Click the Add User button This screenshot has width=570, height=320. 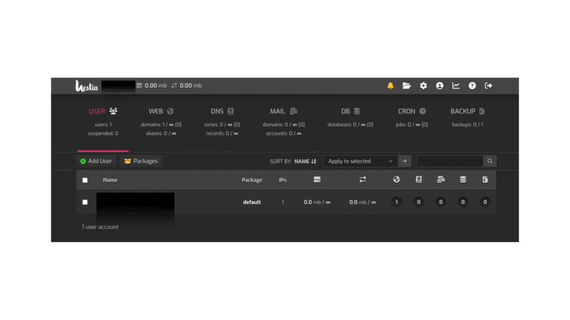click(x=96, y=161)
